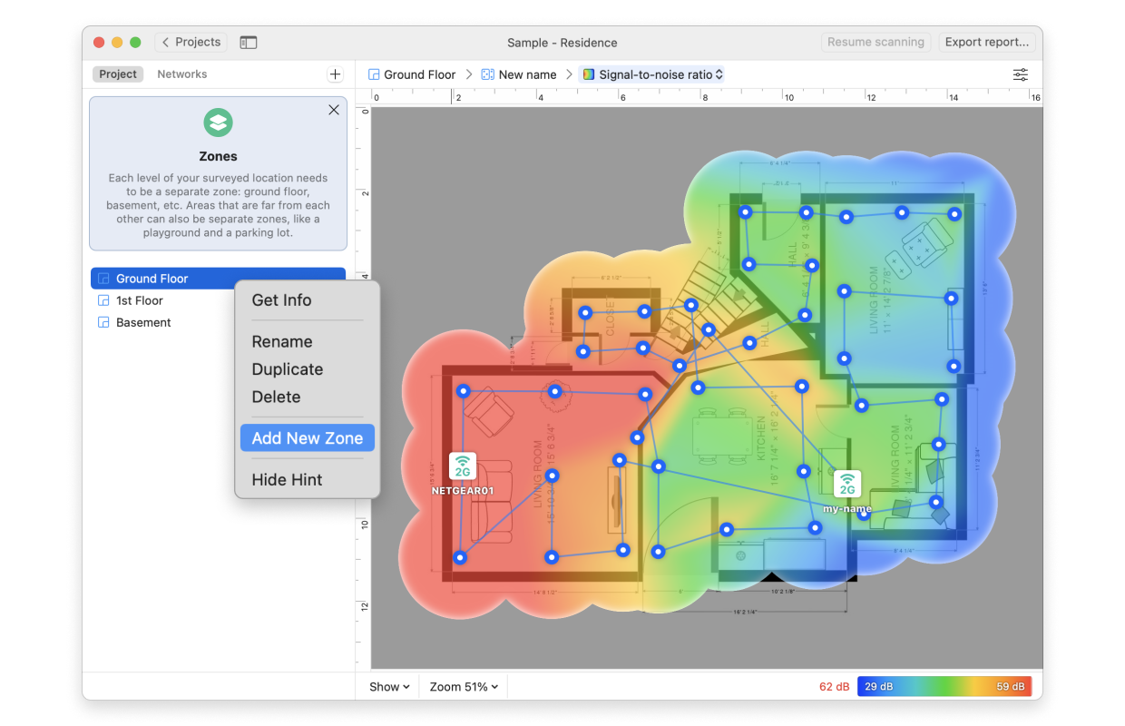
Task: Click the minimize window yellow button
Action: click(x=117, y=43)
